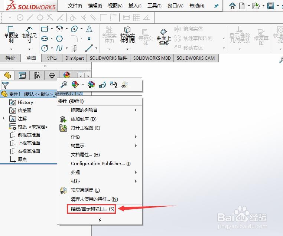The width and height of the screenshot is (283, 236).
Task: Expand the appearance dropdown arrow
Action: pos(83,84)
